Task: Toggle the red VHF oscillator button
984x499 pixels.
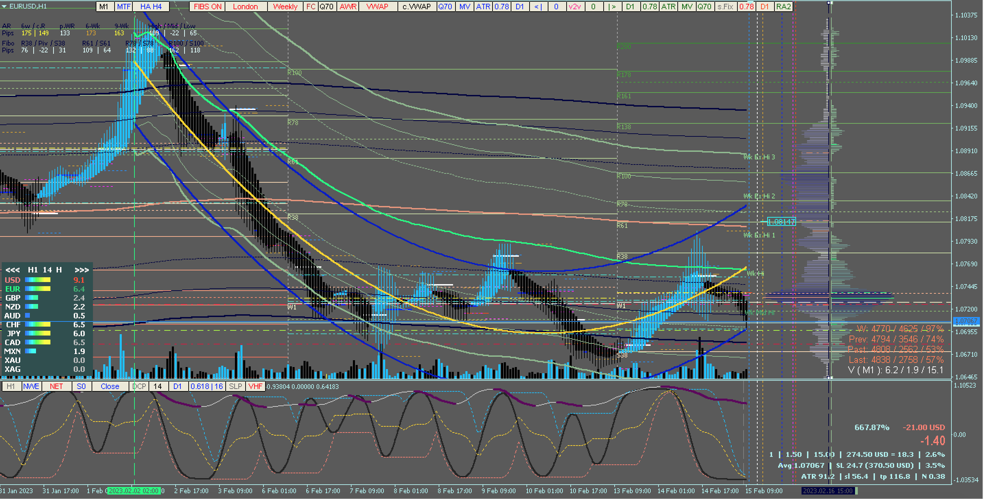Action: [255, 386]
